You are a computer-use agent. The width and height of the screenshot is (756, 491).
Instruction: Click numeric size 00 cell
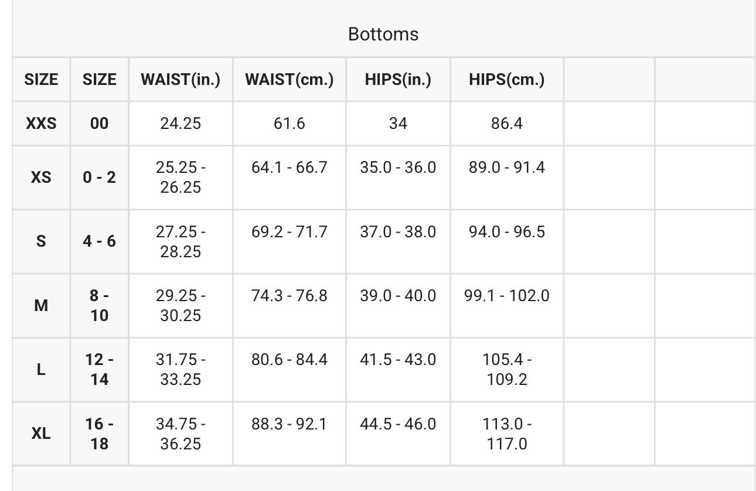pos(100,124)
